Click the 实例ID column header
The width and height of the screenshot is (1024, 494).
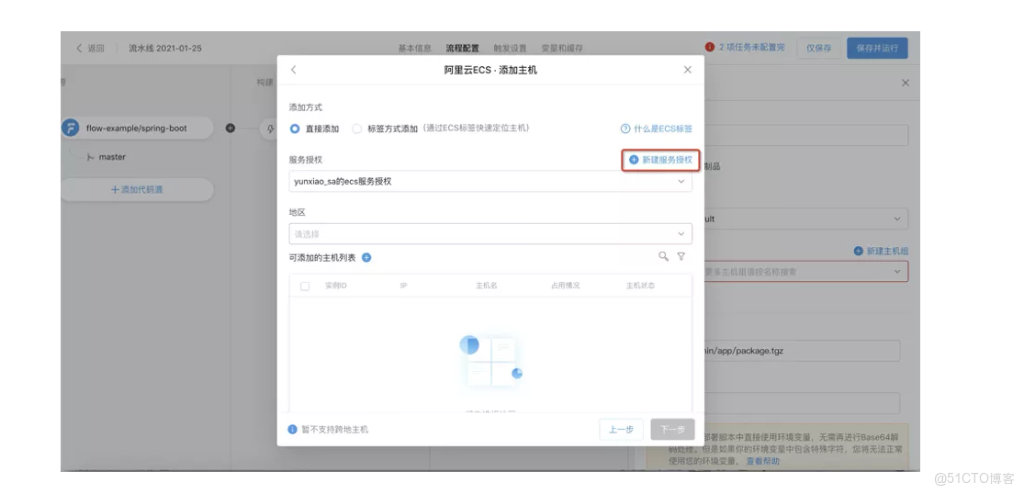click(x=336, y=286)
